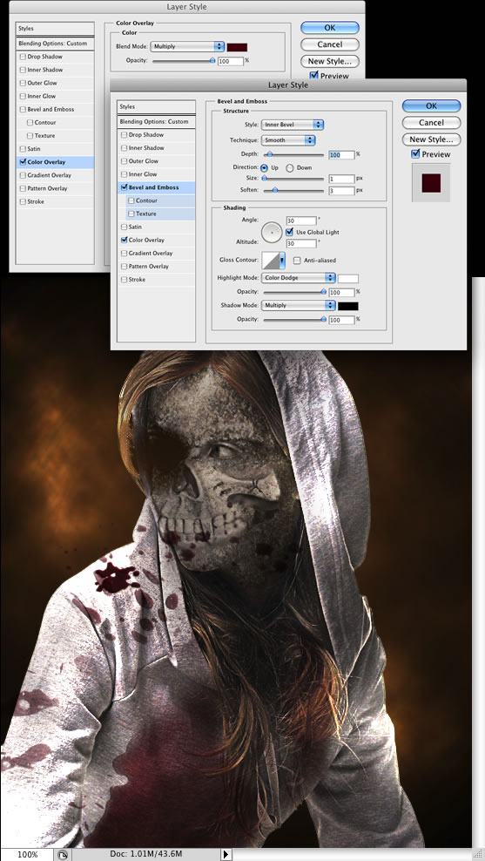Click the Gloss Contour curve thumbnail
The height and width of the screenshot is (861, 485).
[x=271, y=260]
